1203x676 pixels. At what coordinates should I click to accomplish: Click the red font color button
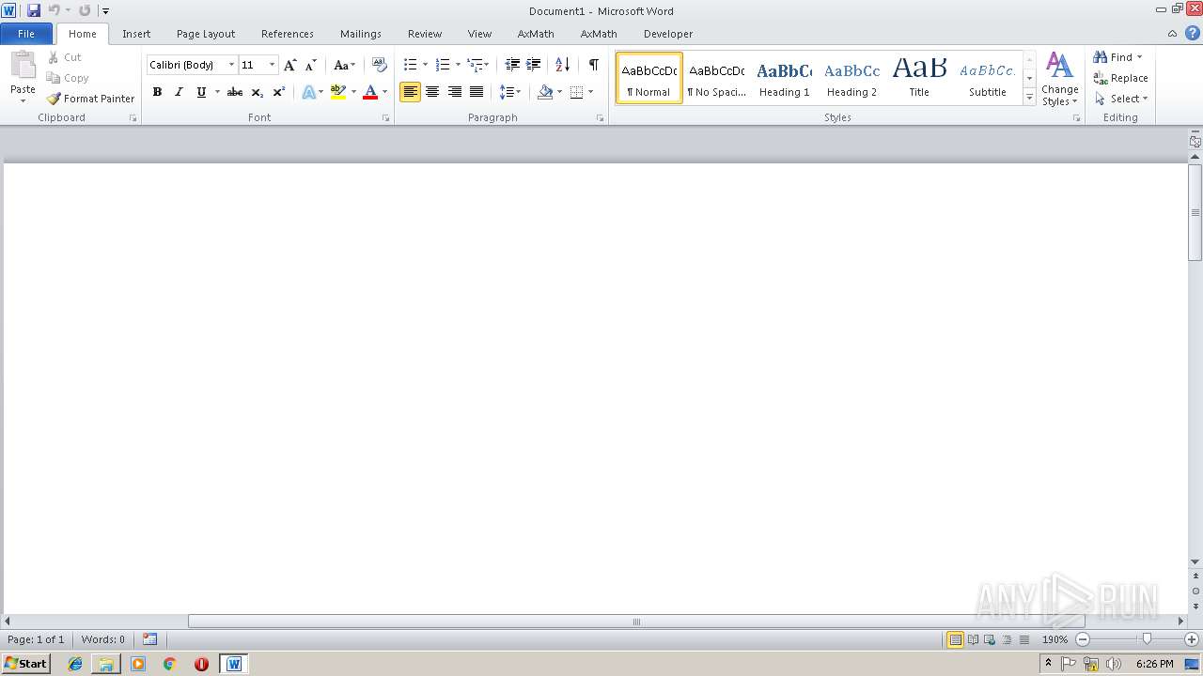click(370, 92)
